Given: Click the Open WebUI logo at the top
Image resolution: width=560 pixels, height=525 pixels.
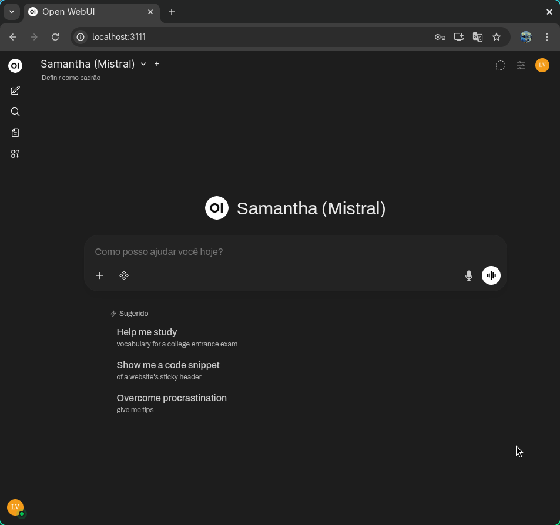Looking at the screenshot, I should click(15, 66).
